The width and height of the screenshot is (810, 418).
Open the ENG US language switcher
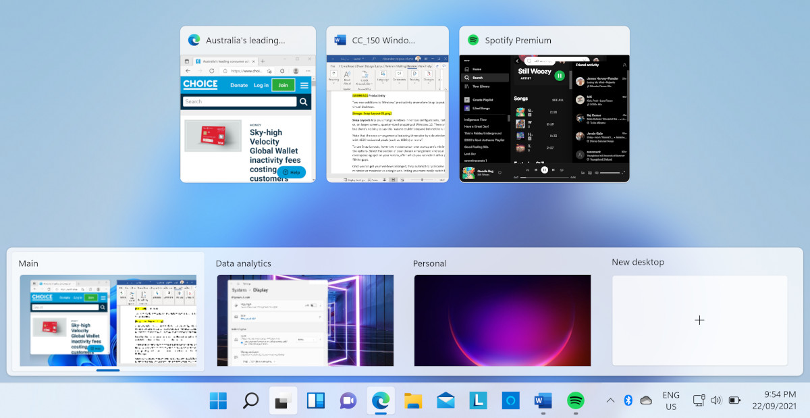[x=671, y=400]
